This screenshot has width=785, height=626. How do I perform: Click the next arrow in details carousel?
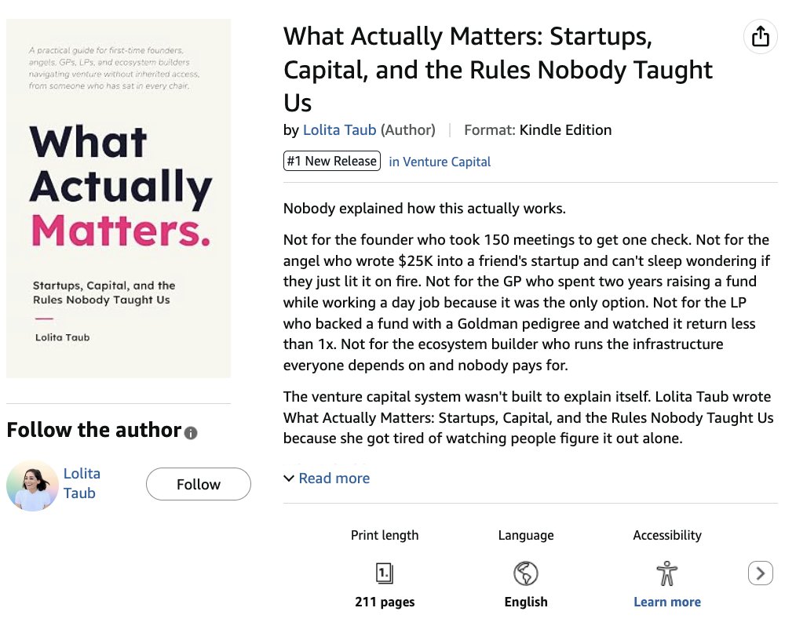[761, 573]
